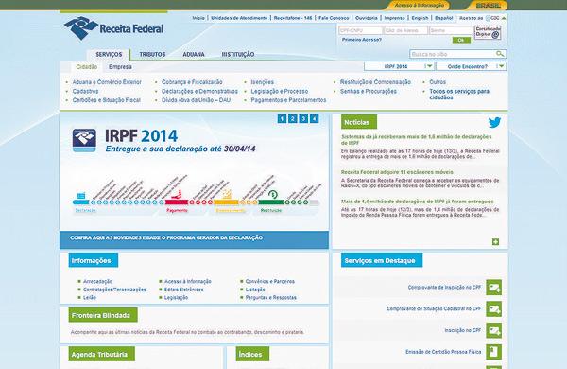Click the search magnifier icon
This screenshot has width=567, height=369.
pos(500,54)
